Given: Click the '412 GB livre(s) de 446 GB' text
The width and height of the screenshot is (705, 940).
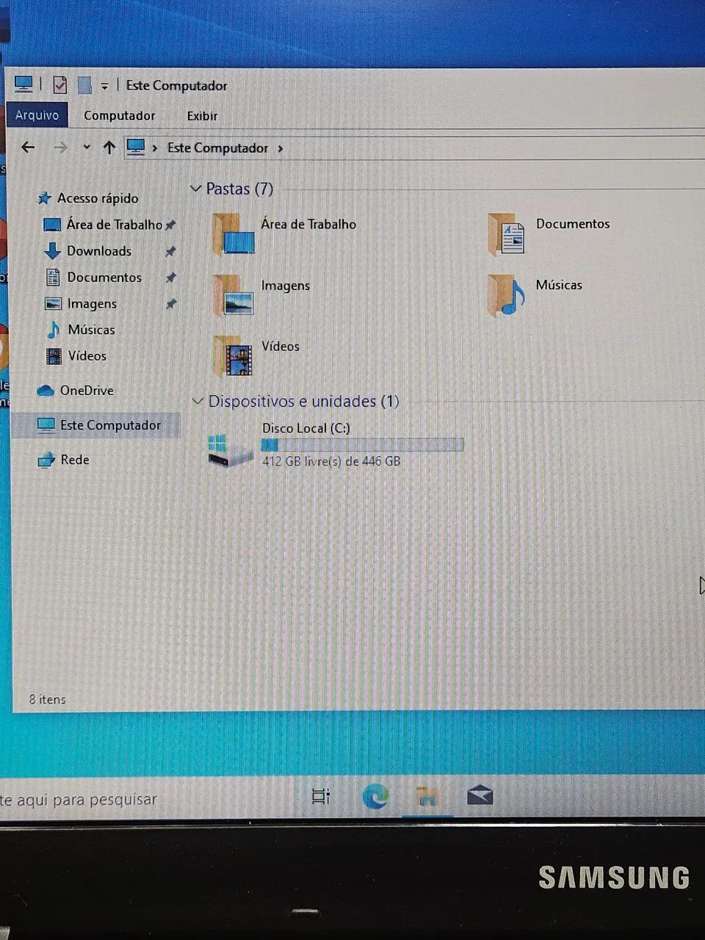Looking at the screenshot, I should [331, 461].
